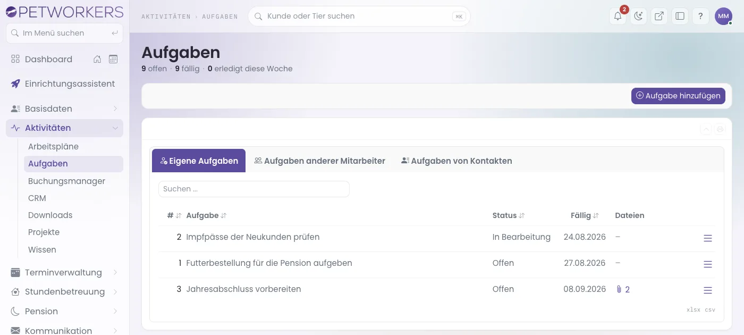The height and width of the screenshot is (335, 744).
Task: Open the external link icon in the header
Action: tap(659, 16)
